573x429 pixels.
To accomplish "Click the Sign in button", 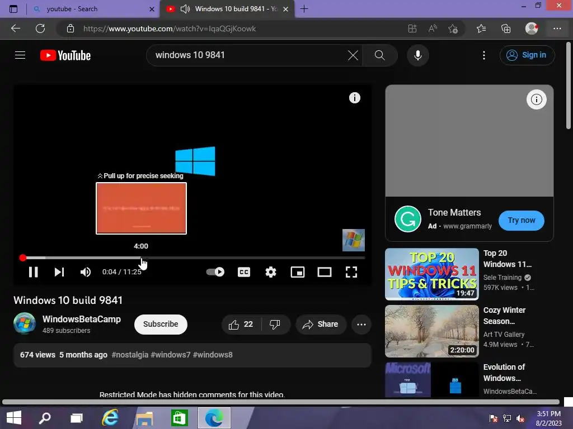I will (x=527, y=55).
